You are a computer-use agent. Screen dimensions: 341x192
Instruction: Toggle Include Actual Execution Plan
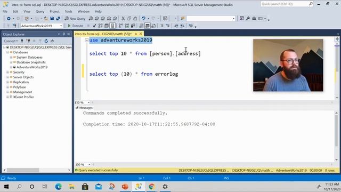(121, 26)
